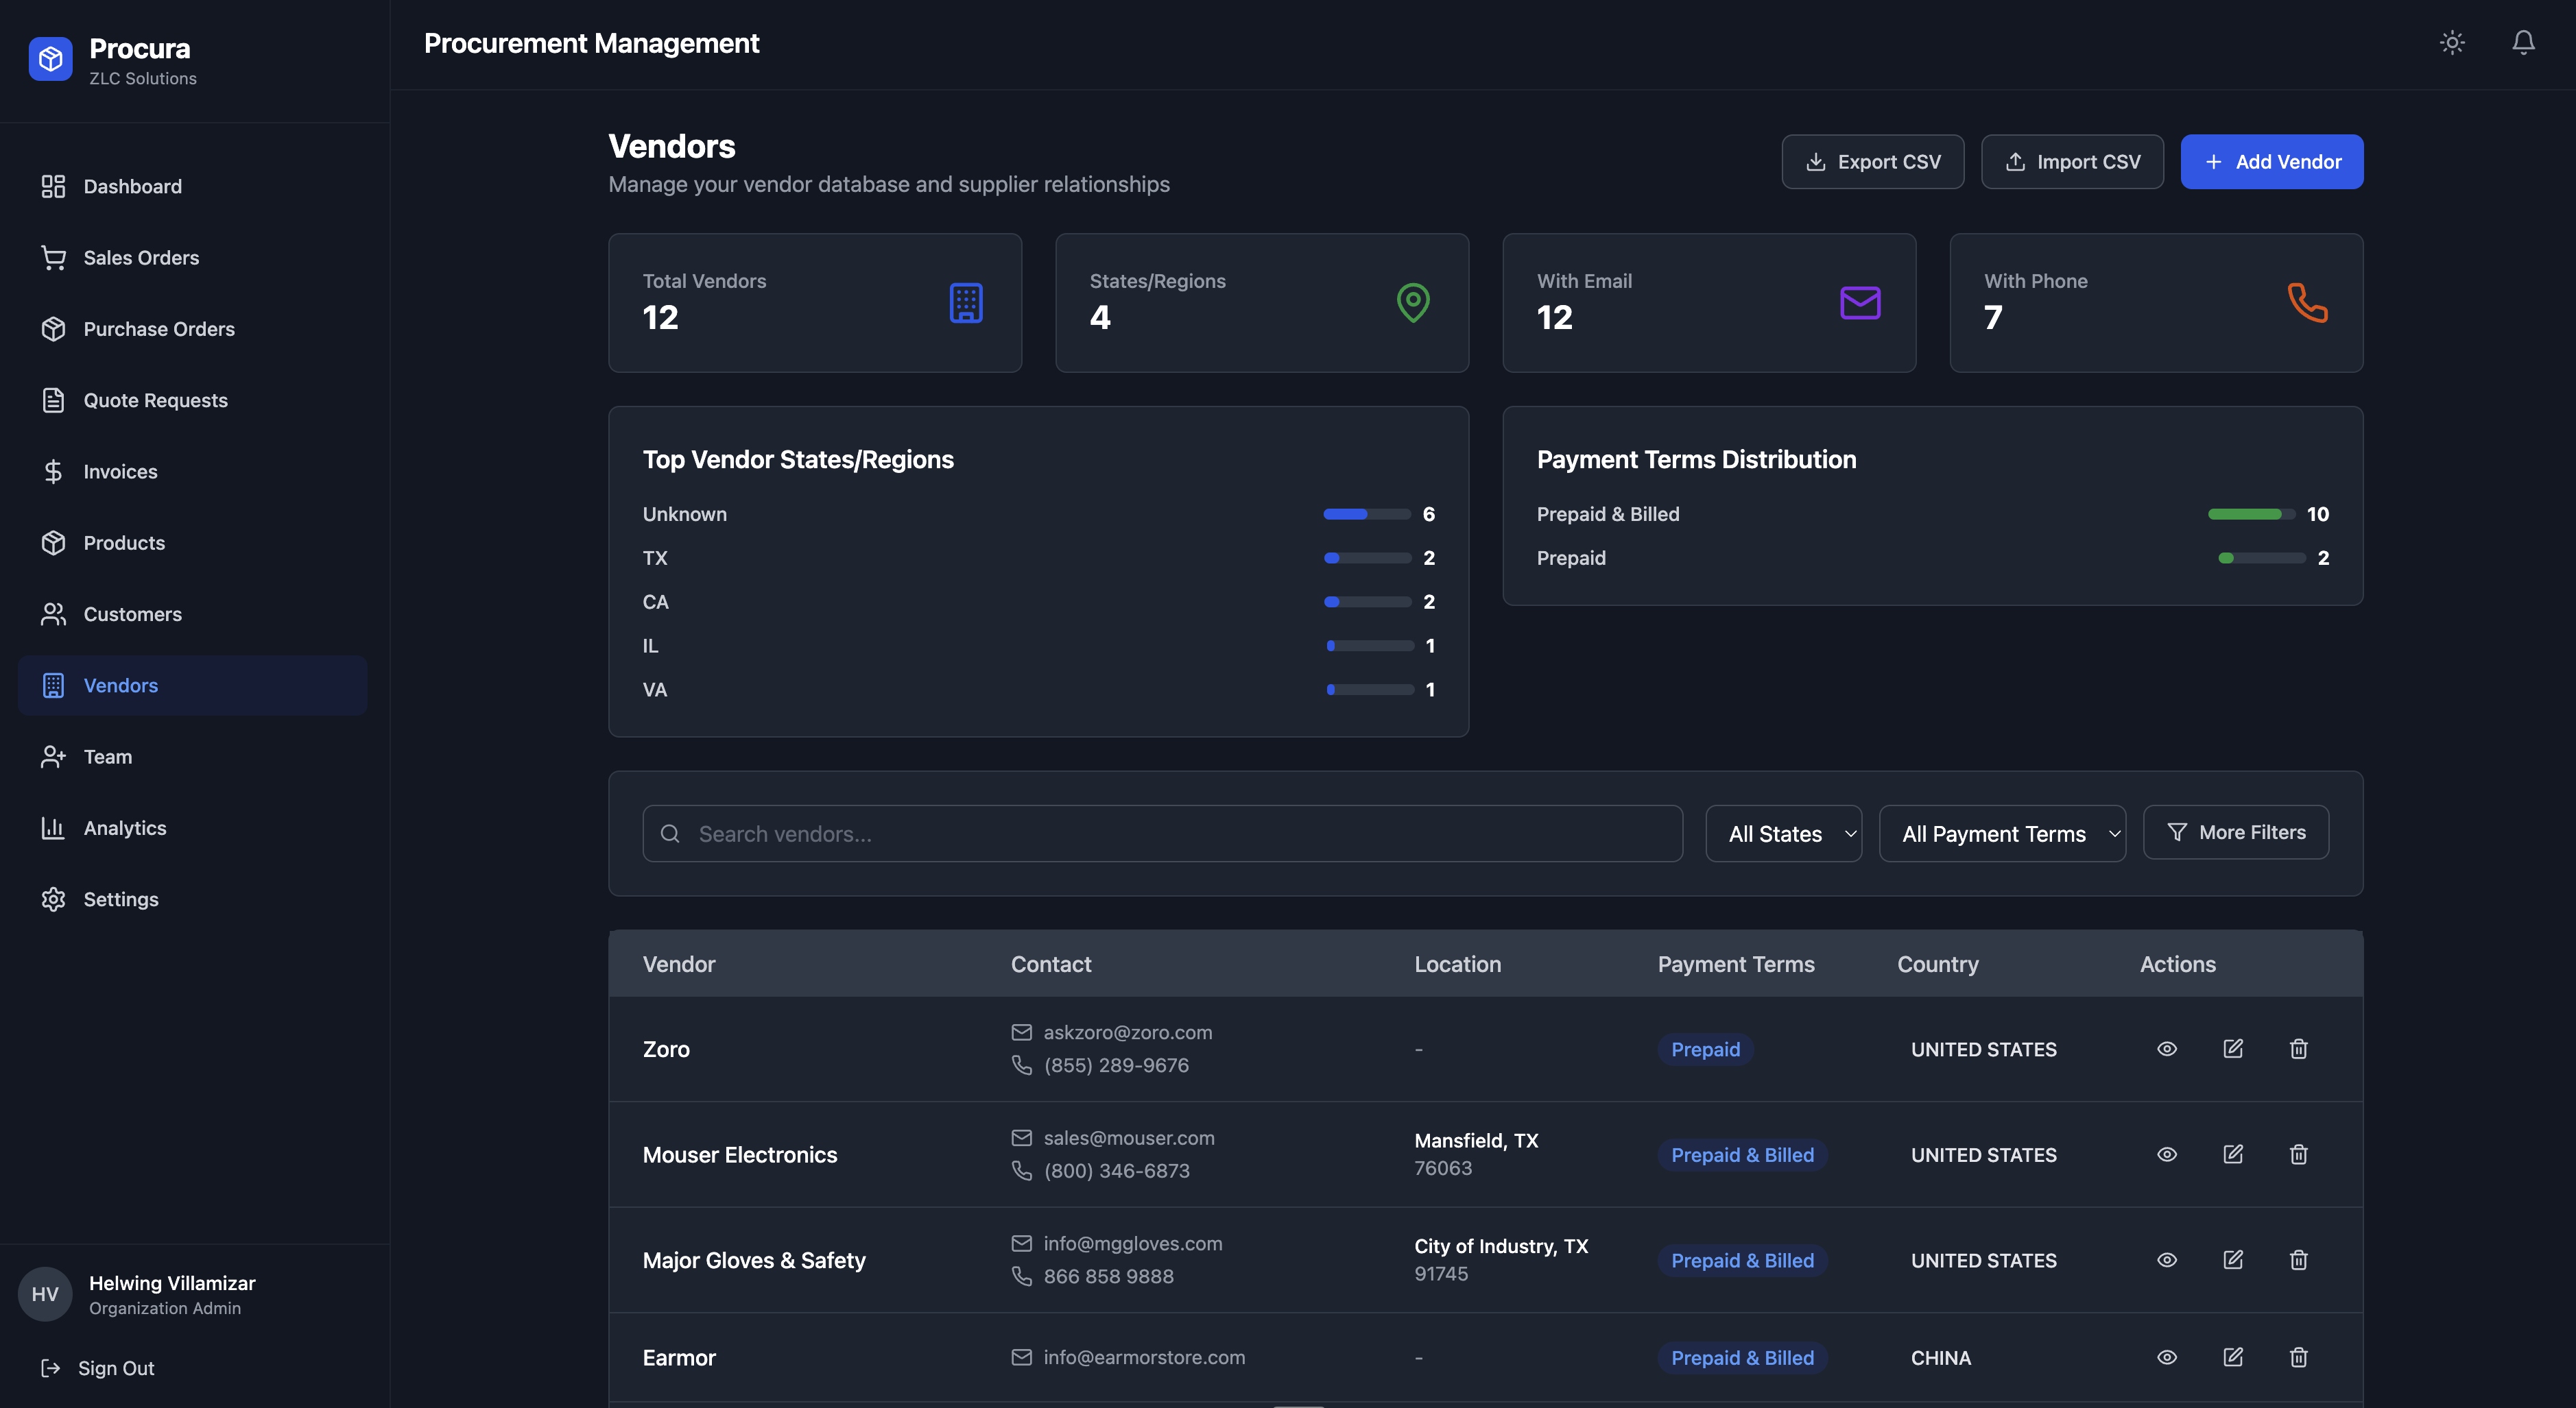Open the All Payment Terms dropdown
This screenshot has width=2576, height=1408.
tap(2002, 834)
